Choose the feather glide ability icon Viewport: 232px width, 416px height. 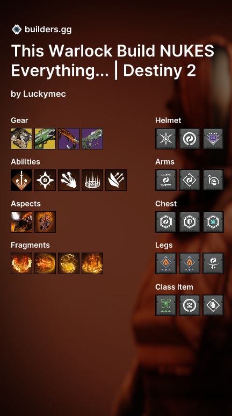coord(116,180)
